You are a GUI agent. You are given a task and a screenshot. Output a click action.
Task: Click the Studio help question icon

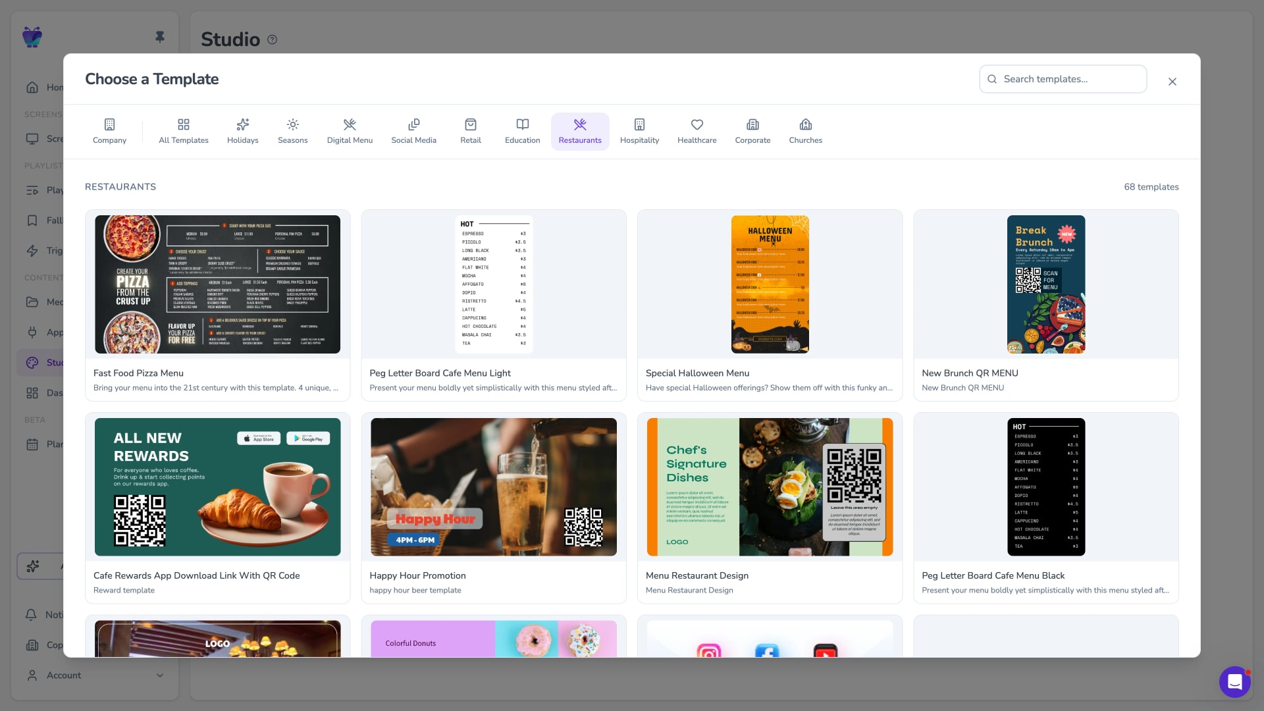273,39
